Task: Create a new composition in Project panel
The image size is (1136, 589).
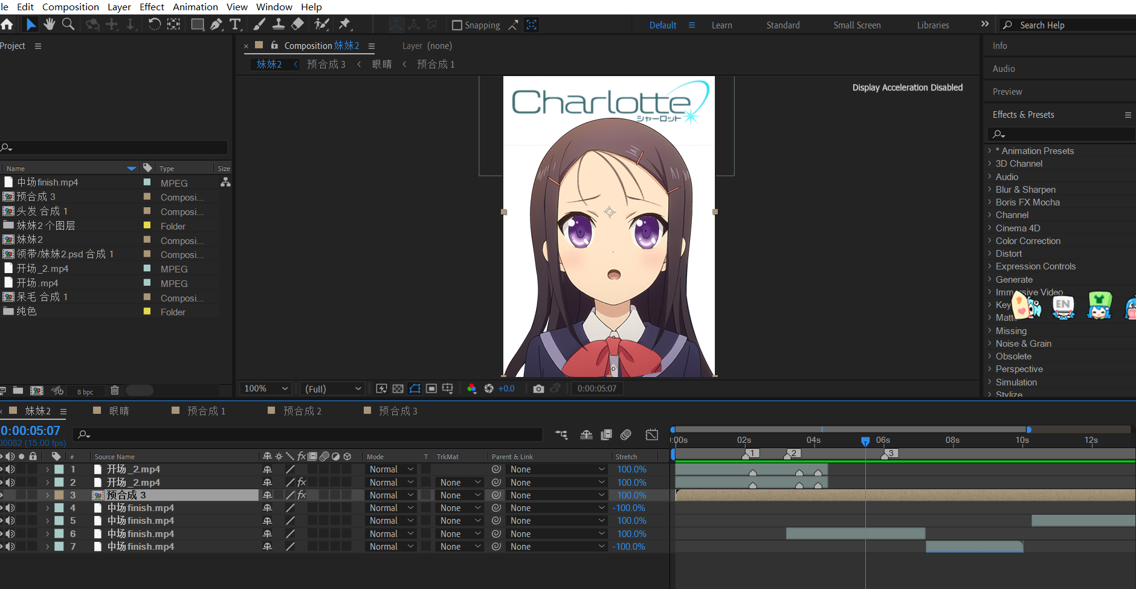Action: point(37,391)
